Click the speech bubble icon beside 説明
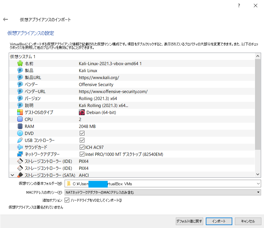The height and width of the screenshot is (228, 264). pyautogui.click(x=20, y=105)
